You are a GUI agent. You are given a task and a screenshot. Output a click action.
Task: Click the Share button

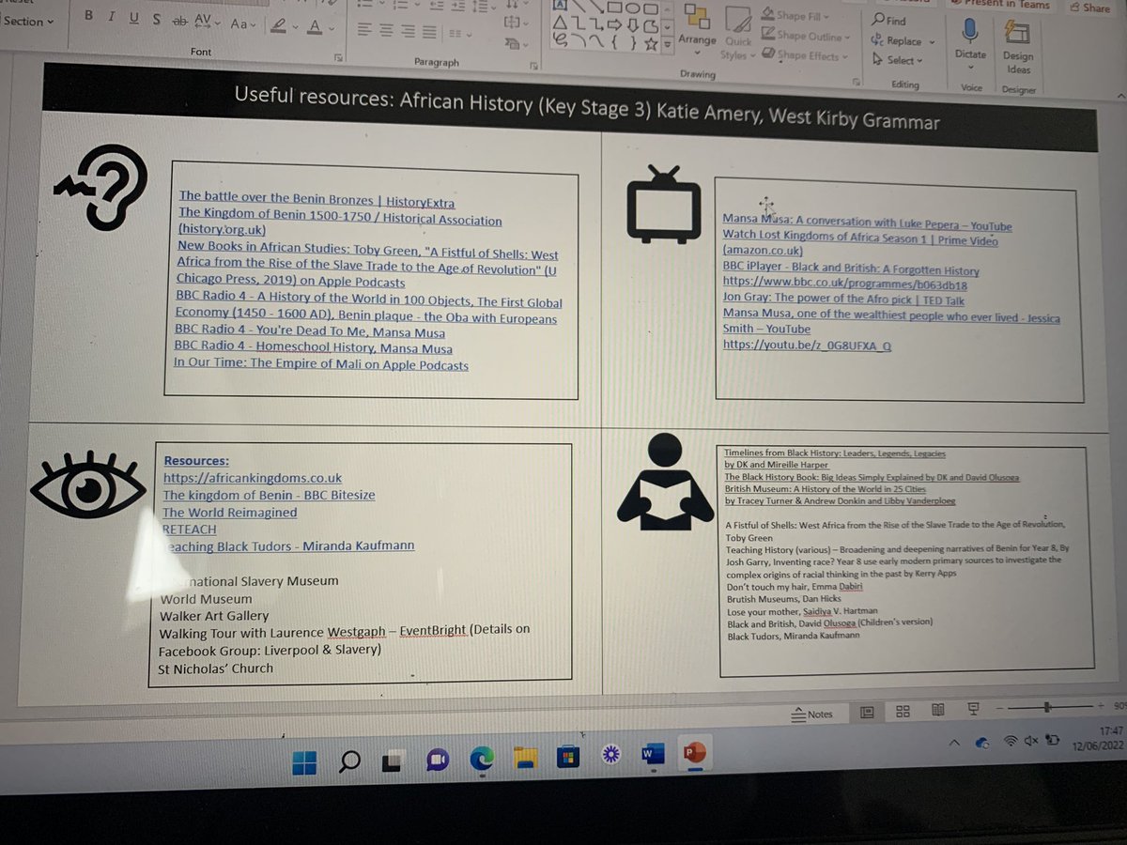coord(1089,8)
